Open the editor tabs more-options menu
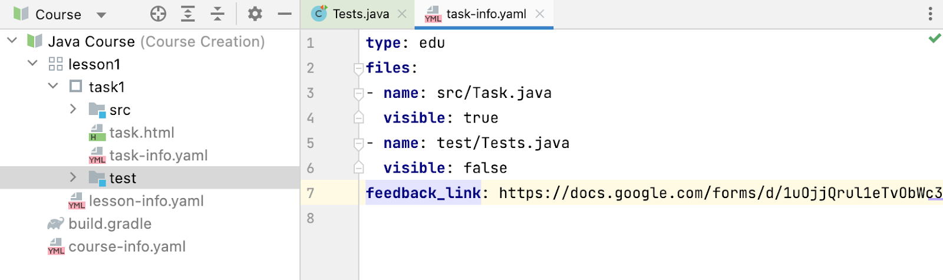 (x=930, y=14)
